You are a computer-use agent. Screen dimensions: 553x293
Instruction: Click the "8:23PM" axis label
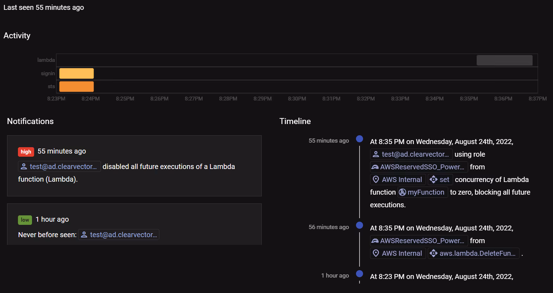[56, 99]
